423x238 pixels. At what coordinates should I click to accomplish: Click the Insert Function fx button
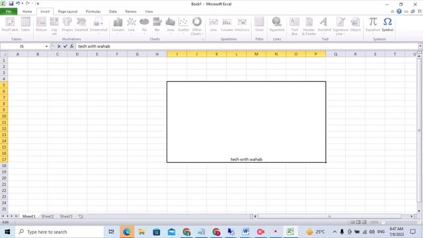click(72, 46)
